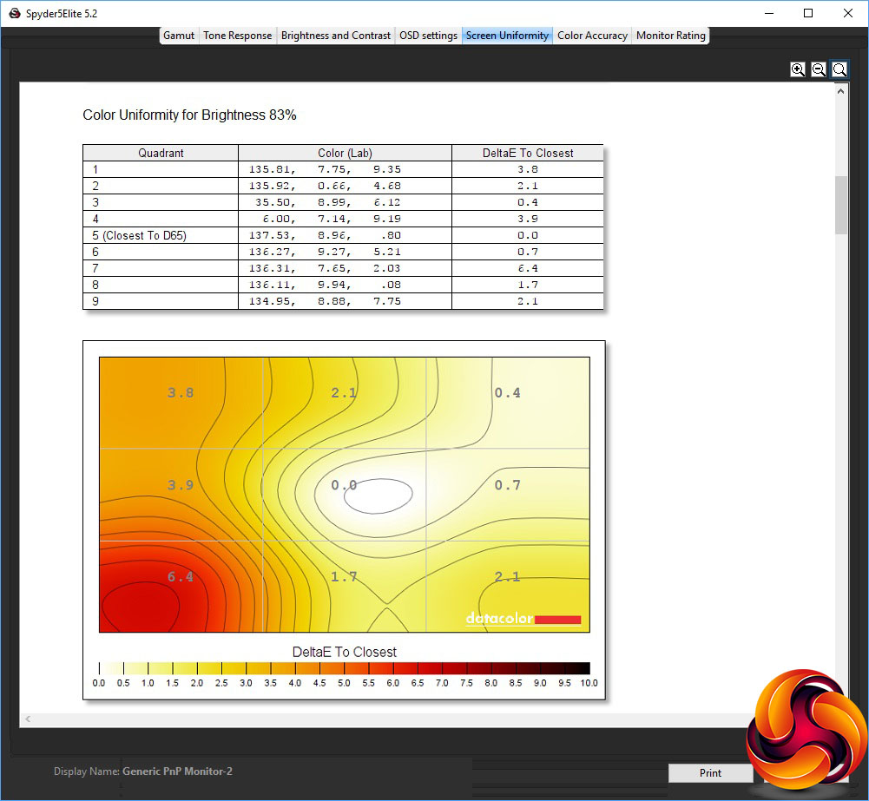The width and height of the screenshot is (869, 801).
Task: Click the 'DeltaE To Closest' legend title
Action: pyautogui.click(x=344, y=652)
